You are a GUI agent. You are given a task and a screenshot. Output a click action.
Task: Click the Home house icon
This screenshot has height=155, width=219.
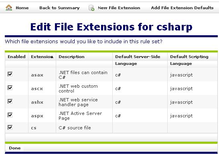(9, 8)
